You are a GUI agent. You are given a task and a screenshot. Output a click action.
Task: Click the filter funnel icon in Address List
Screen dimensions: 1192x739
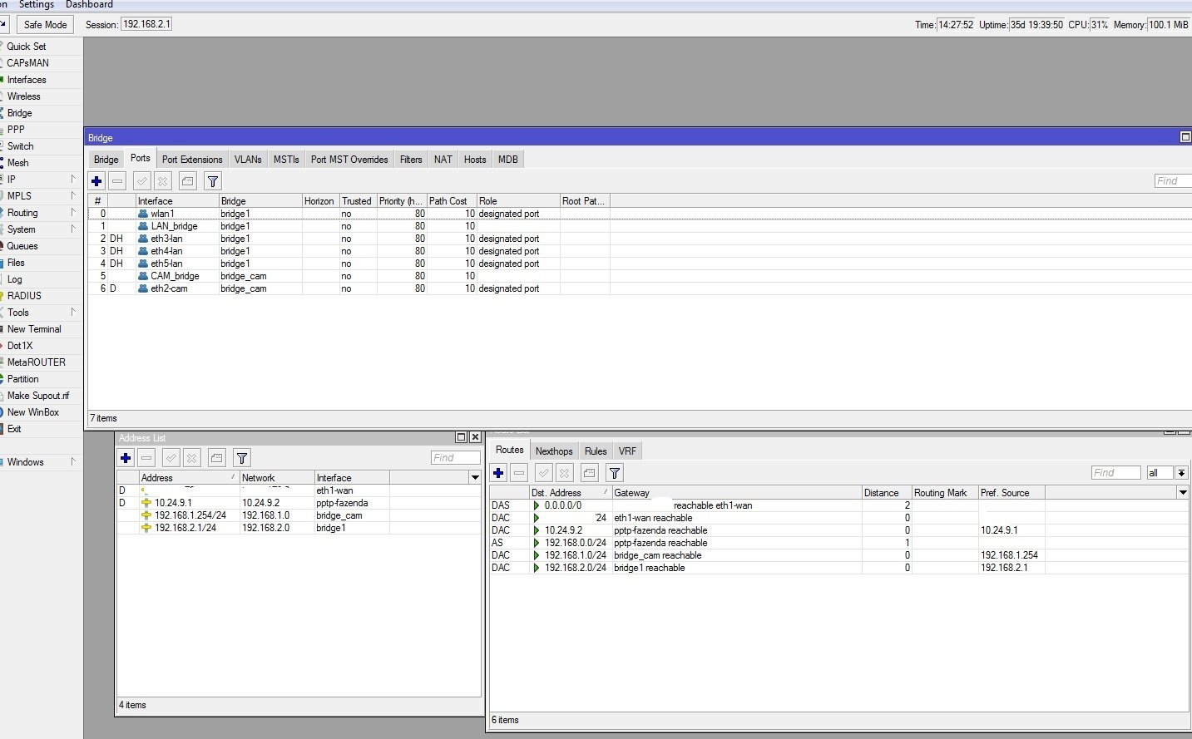pyautogui.click(x=242, y=458)
